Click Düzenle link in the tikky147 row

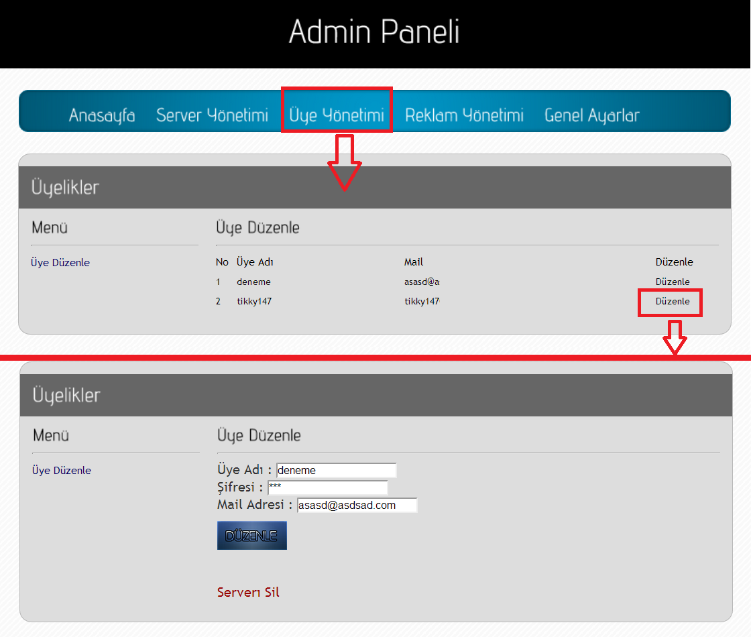pyautogui.click(x=673, y=302)
